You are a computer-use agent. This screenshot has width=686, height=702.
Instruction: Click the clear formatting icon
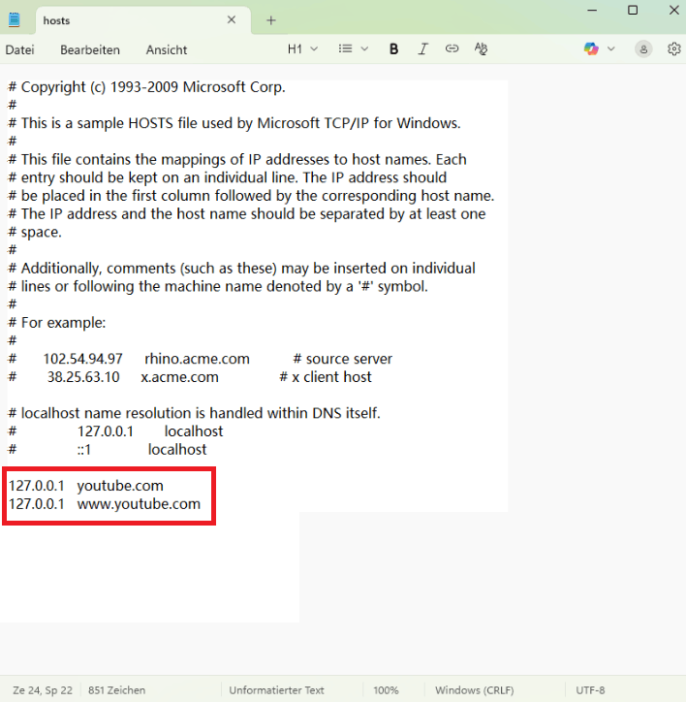click(481, 48)
